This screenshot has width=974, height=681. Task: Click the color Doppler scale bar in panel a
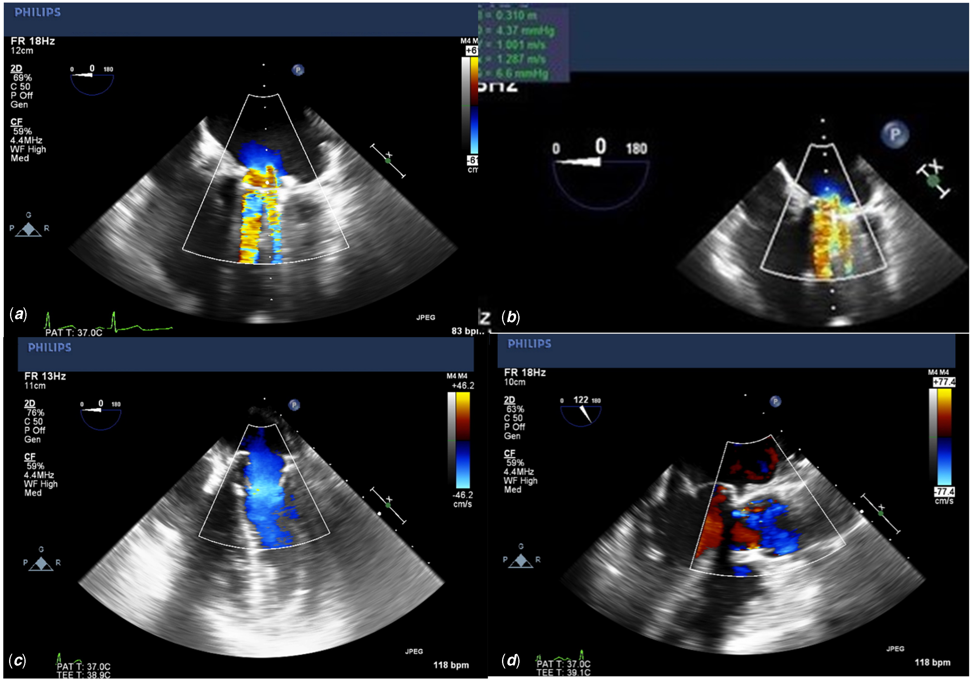click(474, 105)
